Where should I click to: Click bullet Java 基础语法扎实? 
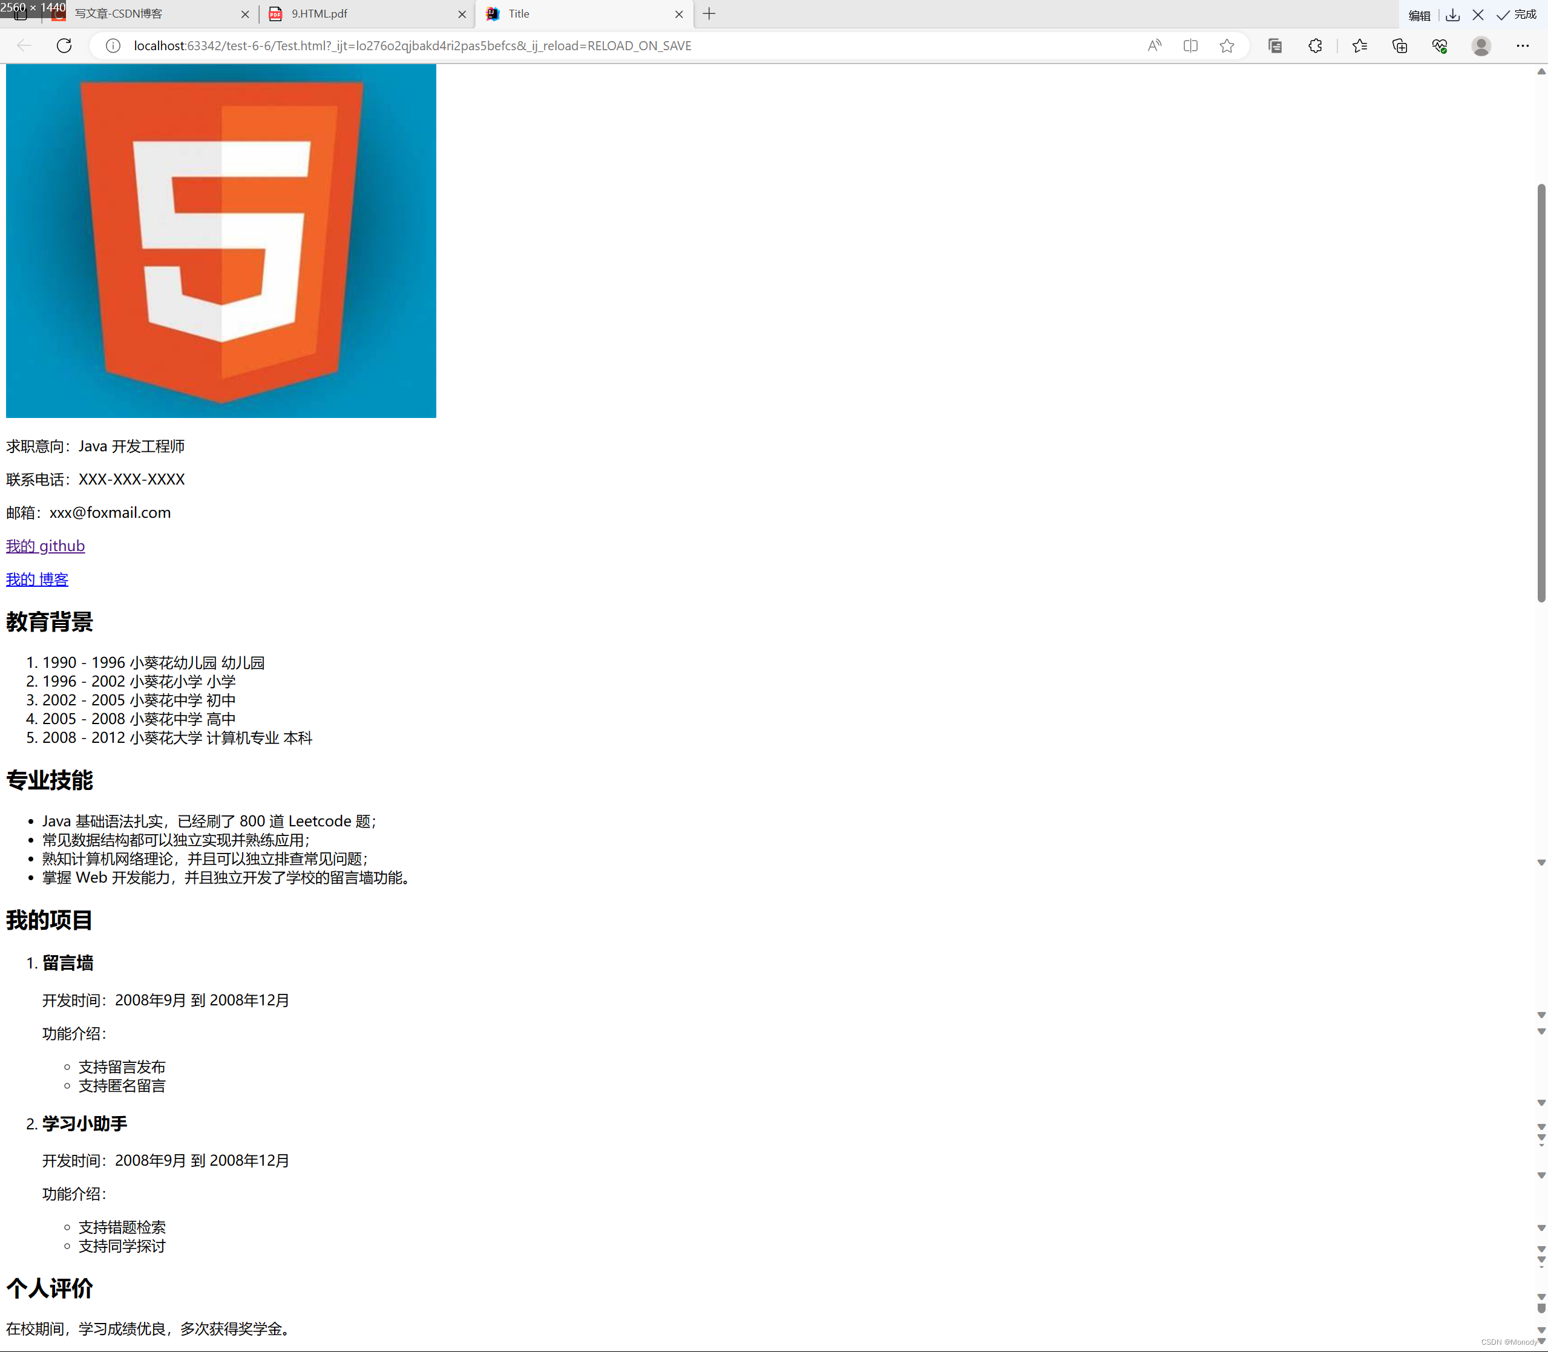click(209, 821)
